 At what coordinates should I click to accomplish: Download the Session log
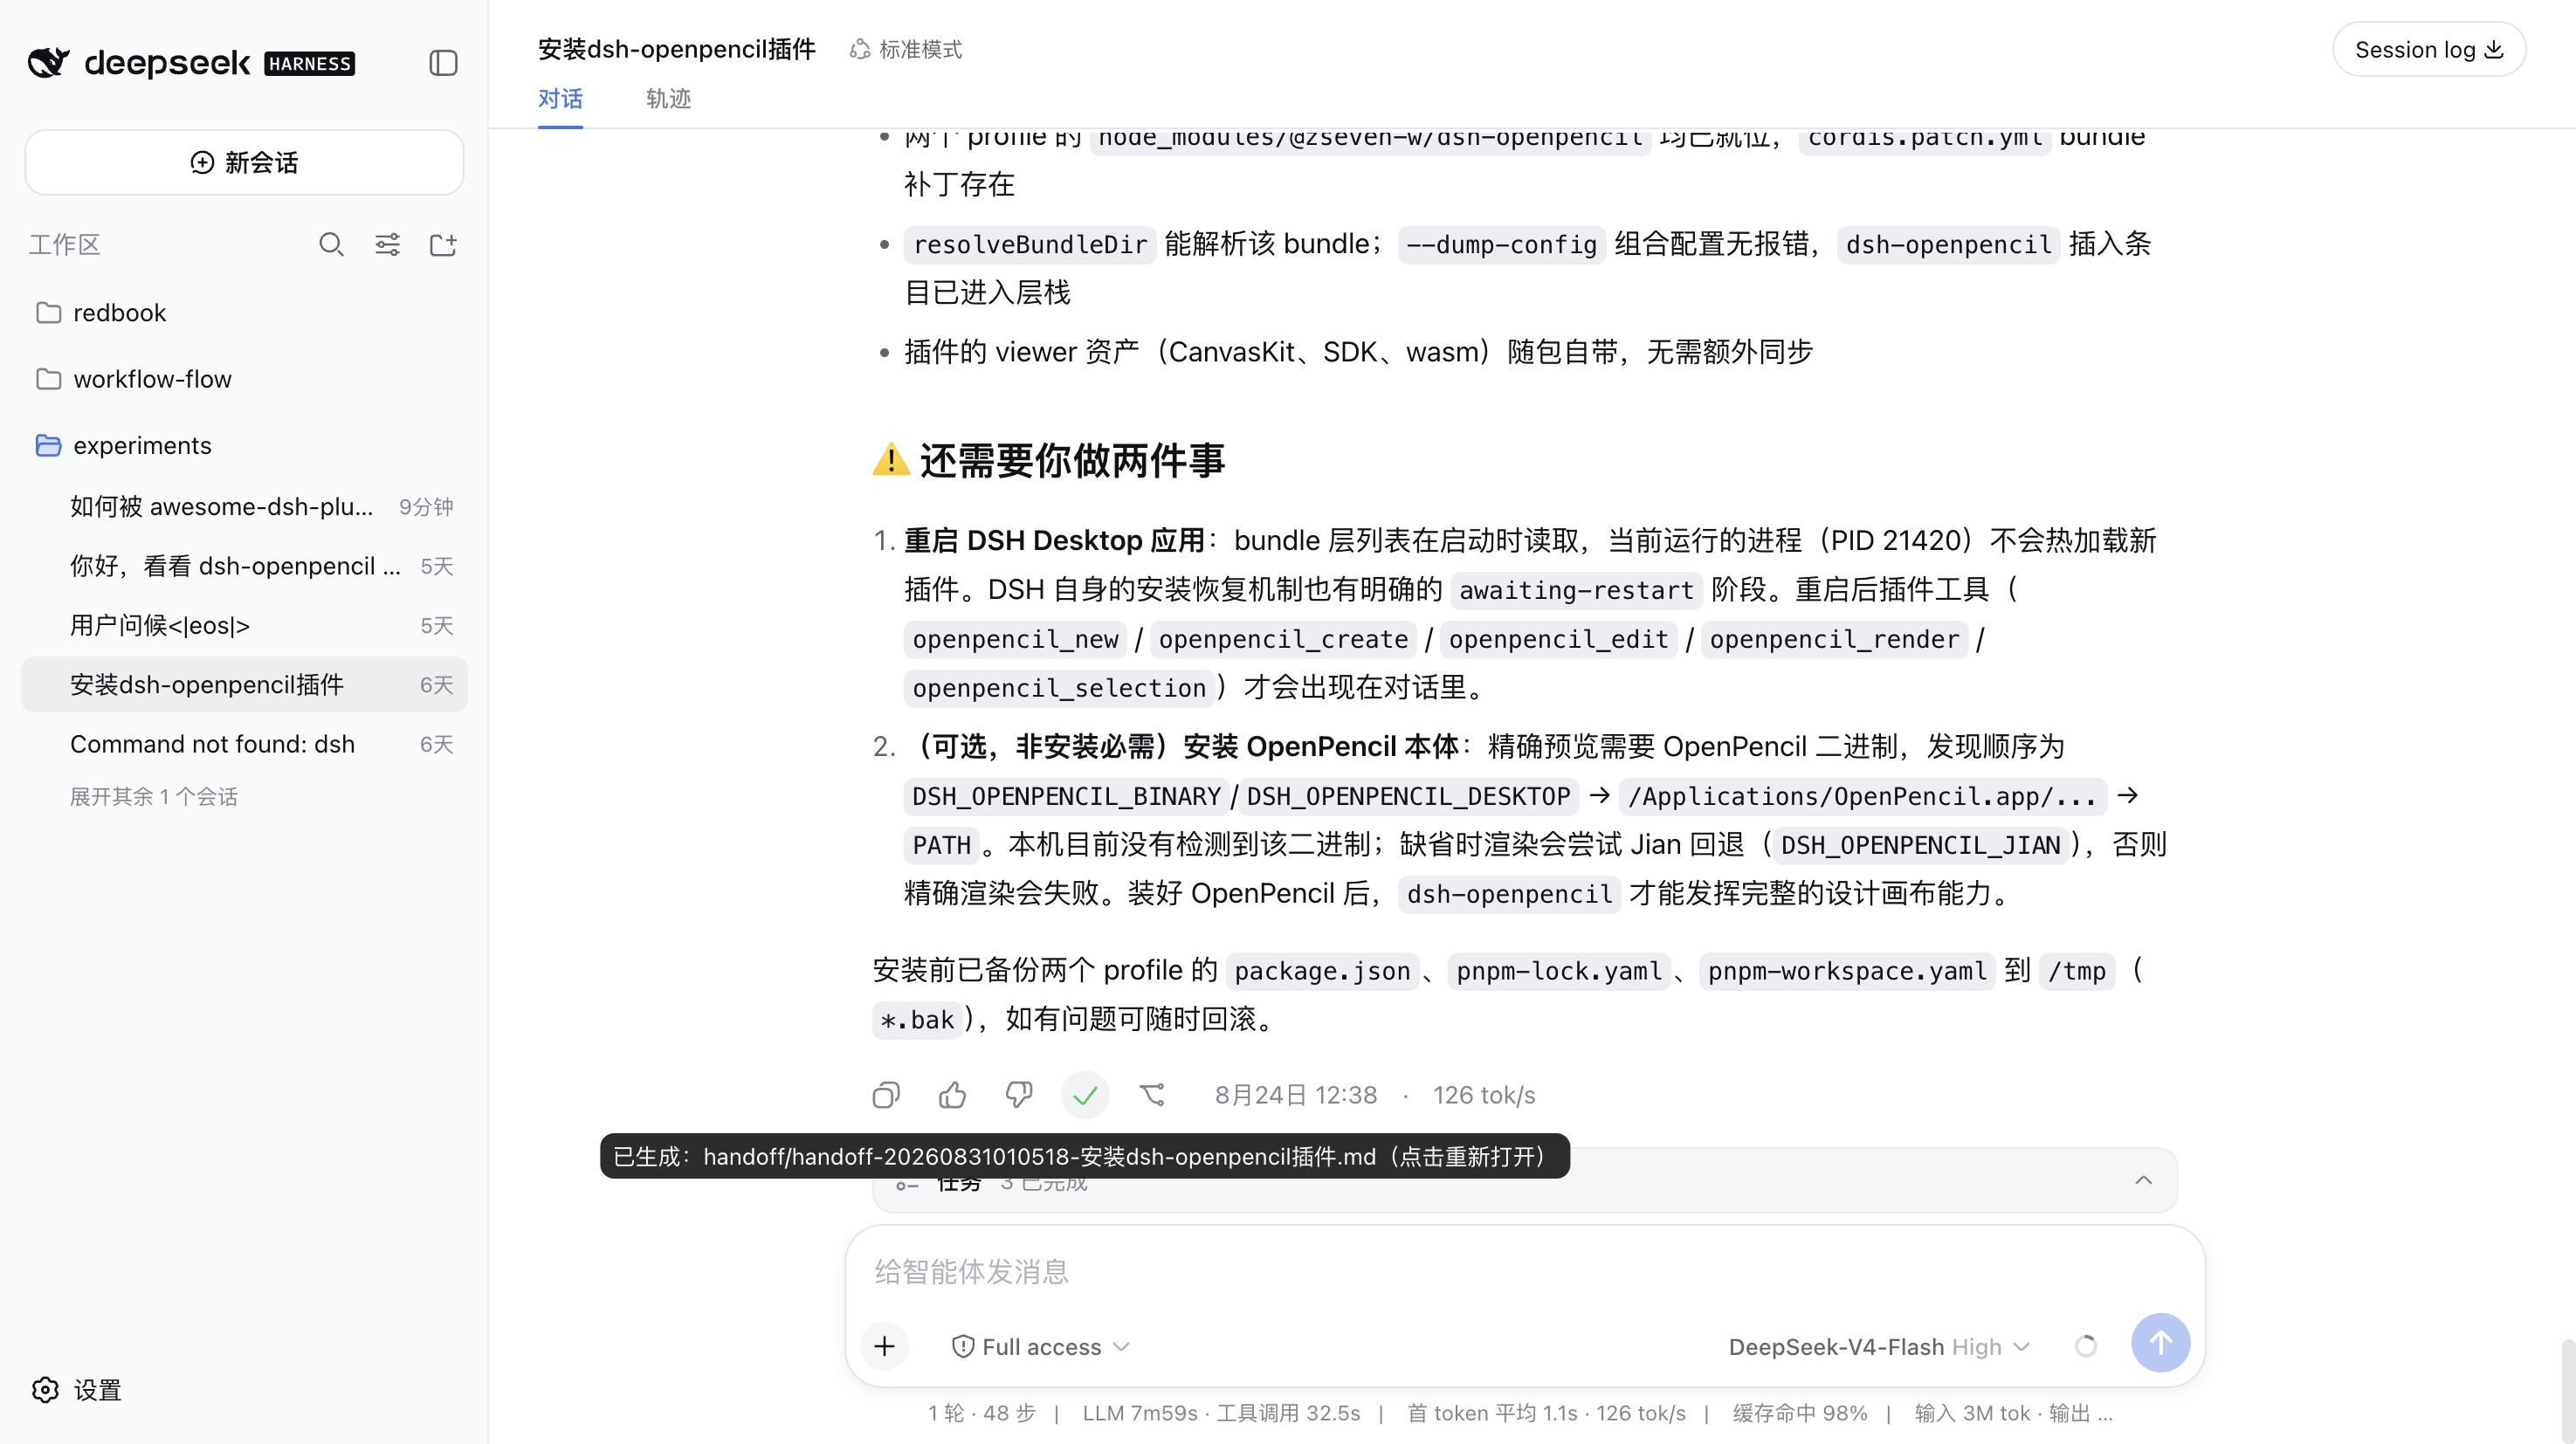pos(2429,49)
